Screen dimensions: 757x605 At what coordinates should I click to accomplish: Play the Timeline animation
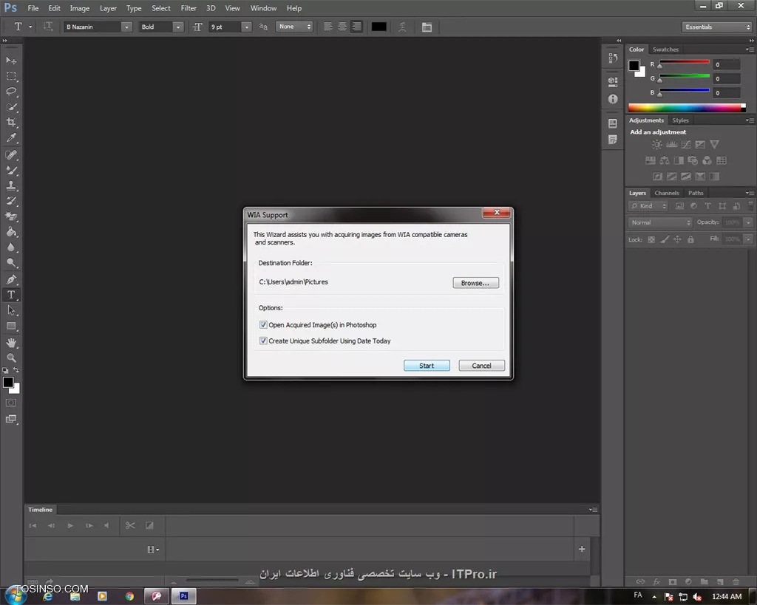(x=70, y=525)
